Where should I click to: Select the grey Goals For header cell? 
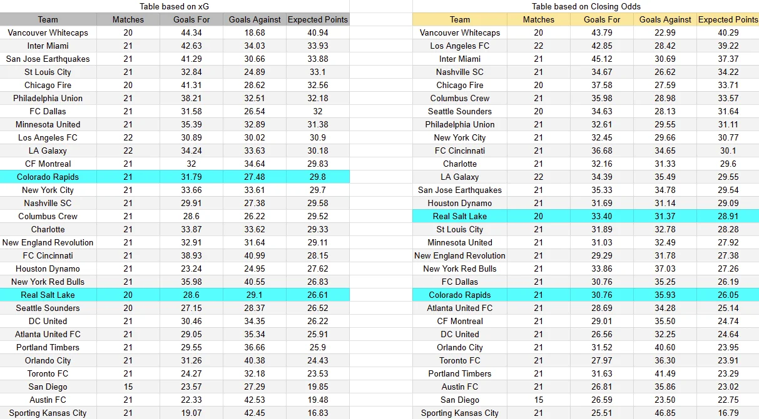(191, 19)
